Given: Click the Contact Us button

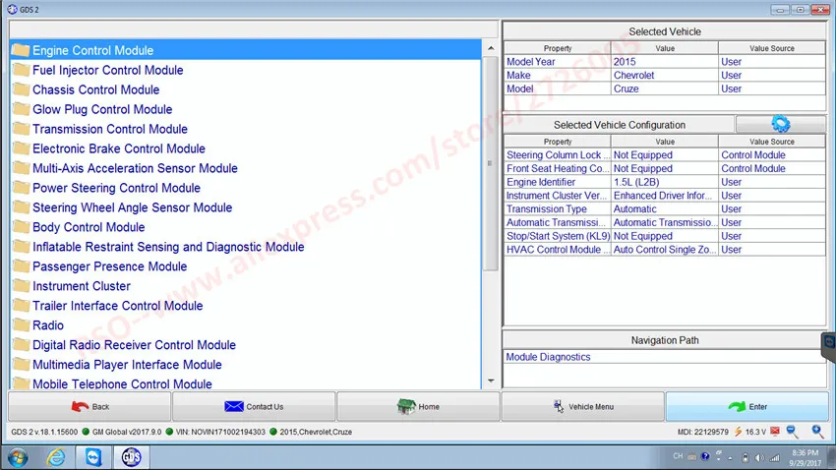Looking at the screenshot, I should 254,407.
